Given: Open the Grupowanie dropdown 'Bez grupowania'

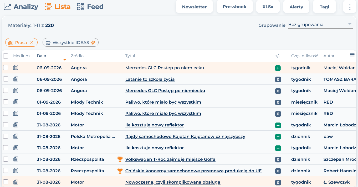Looking at the screenshot, I should pyautogui.click(x=320, y=25).
